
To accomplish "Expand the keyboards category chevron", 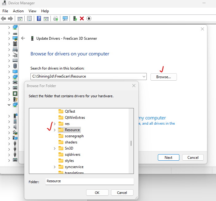I will [x=9, y=61].
